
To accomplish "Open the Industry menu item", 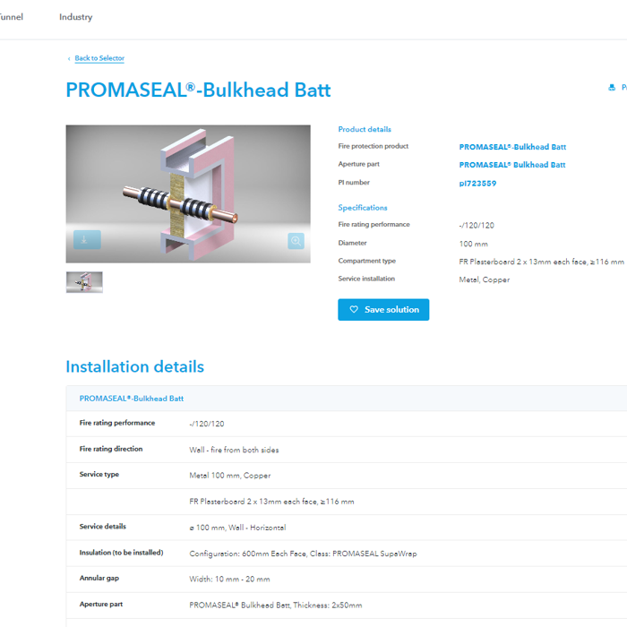I will pos(75,17).
